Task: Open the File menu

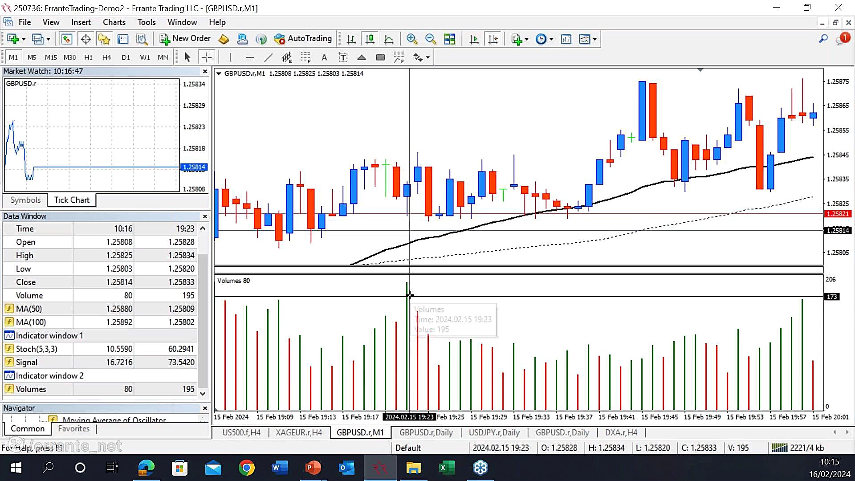Action: tap(24, 22)
